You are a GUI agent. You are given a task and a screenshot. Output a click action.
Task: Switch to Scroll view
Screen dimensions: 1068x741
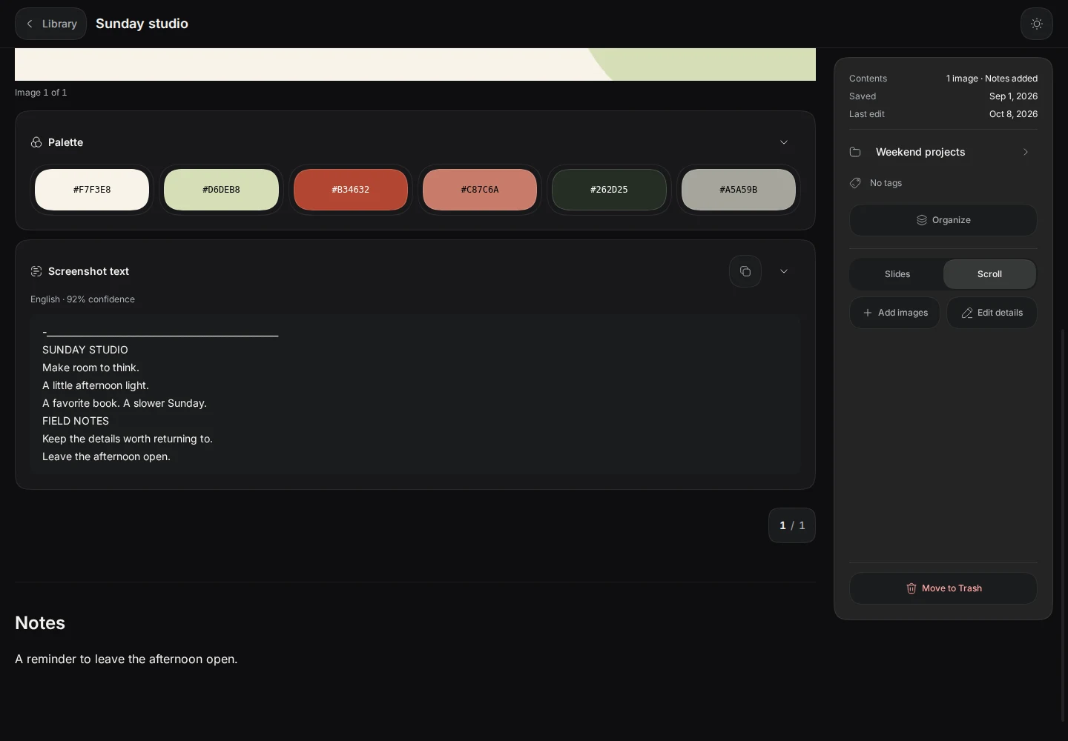989,274
